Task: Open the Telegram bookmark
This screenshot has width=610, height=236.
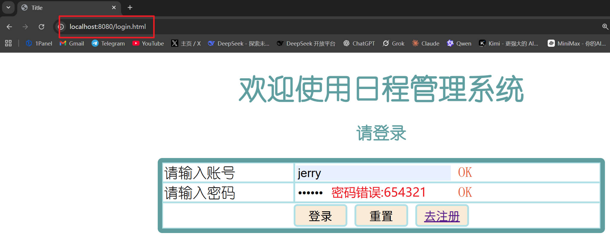Action: click(x=108, y=43)
